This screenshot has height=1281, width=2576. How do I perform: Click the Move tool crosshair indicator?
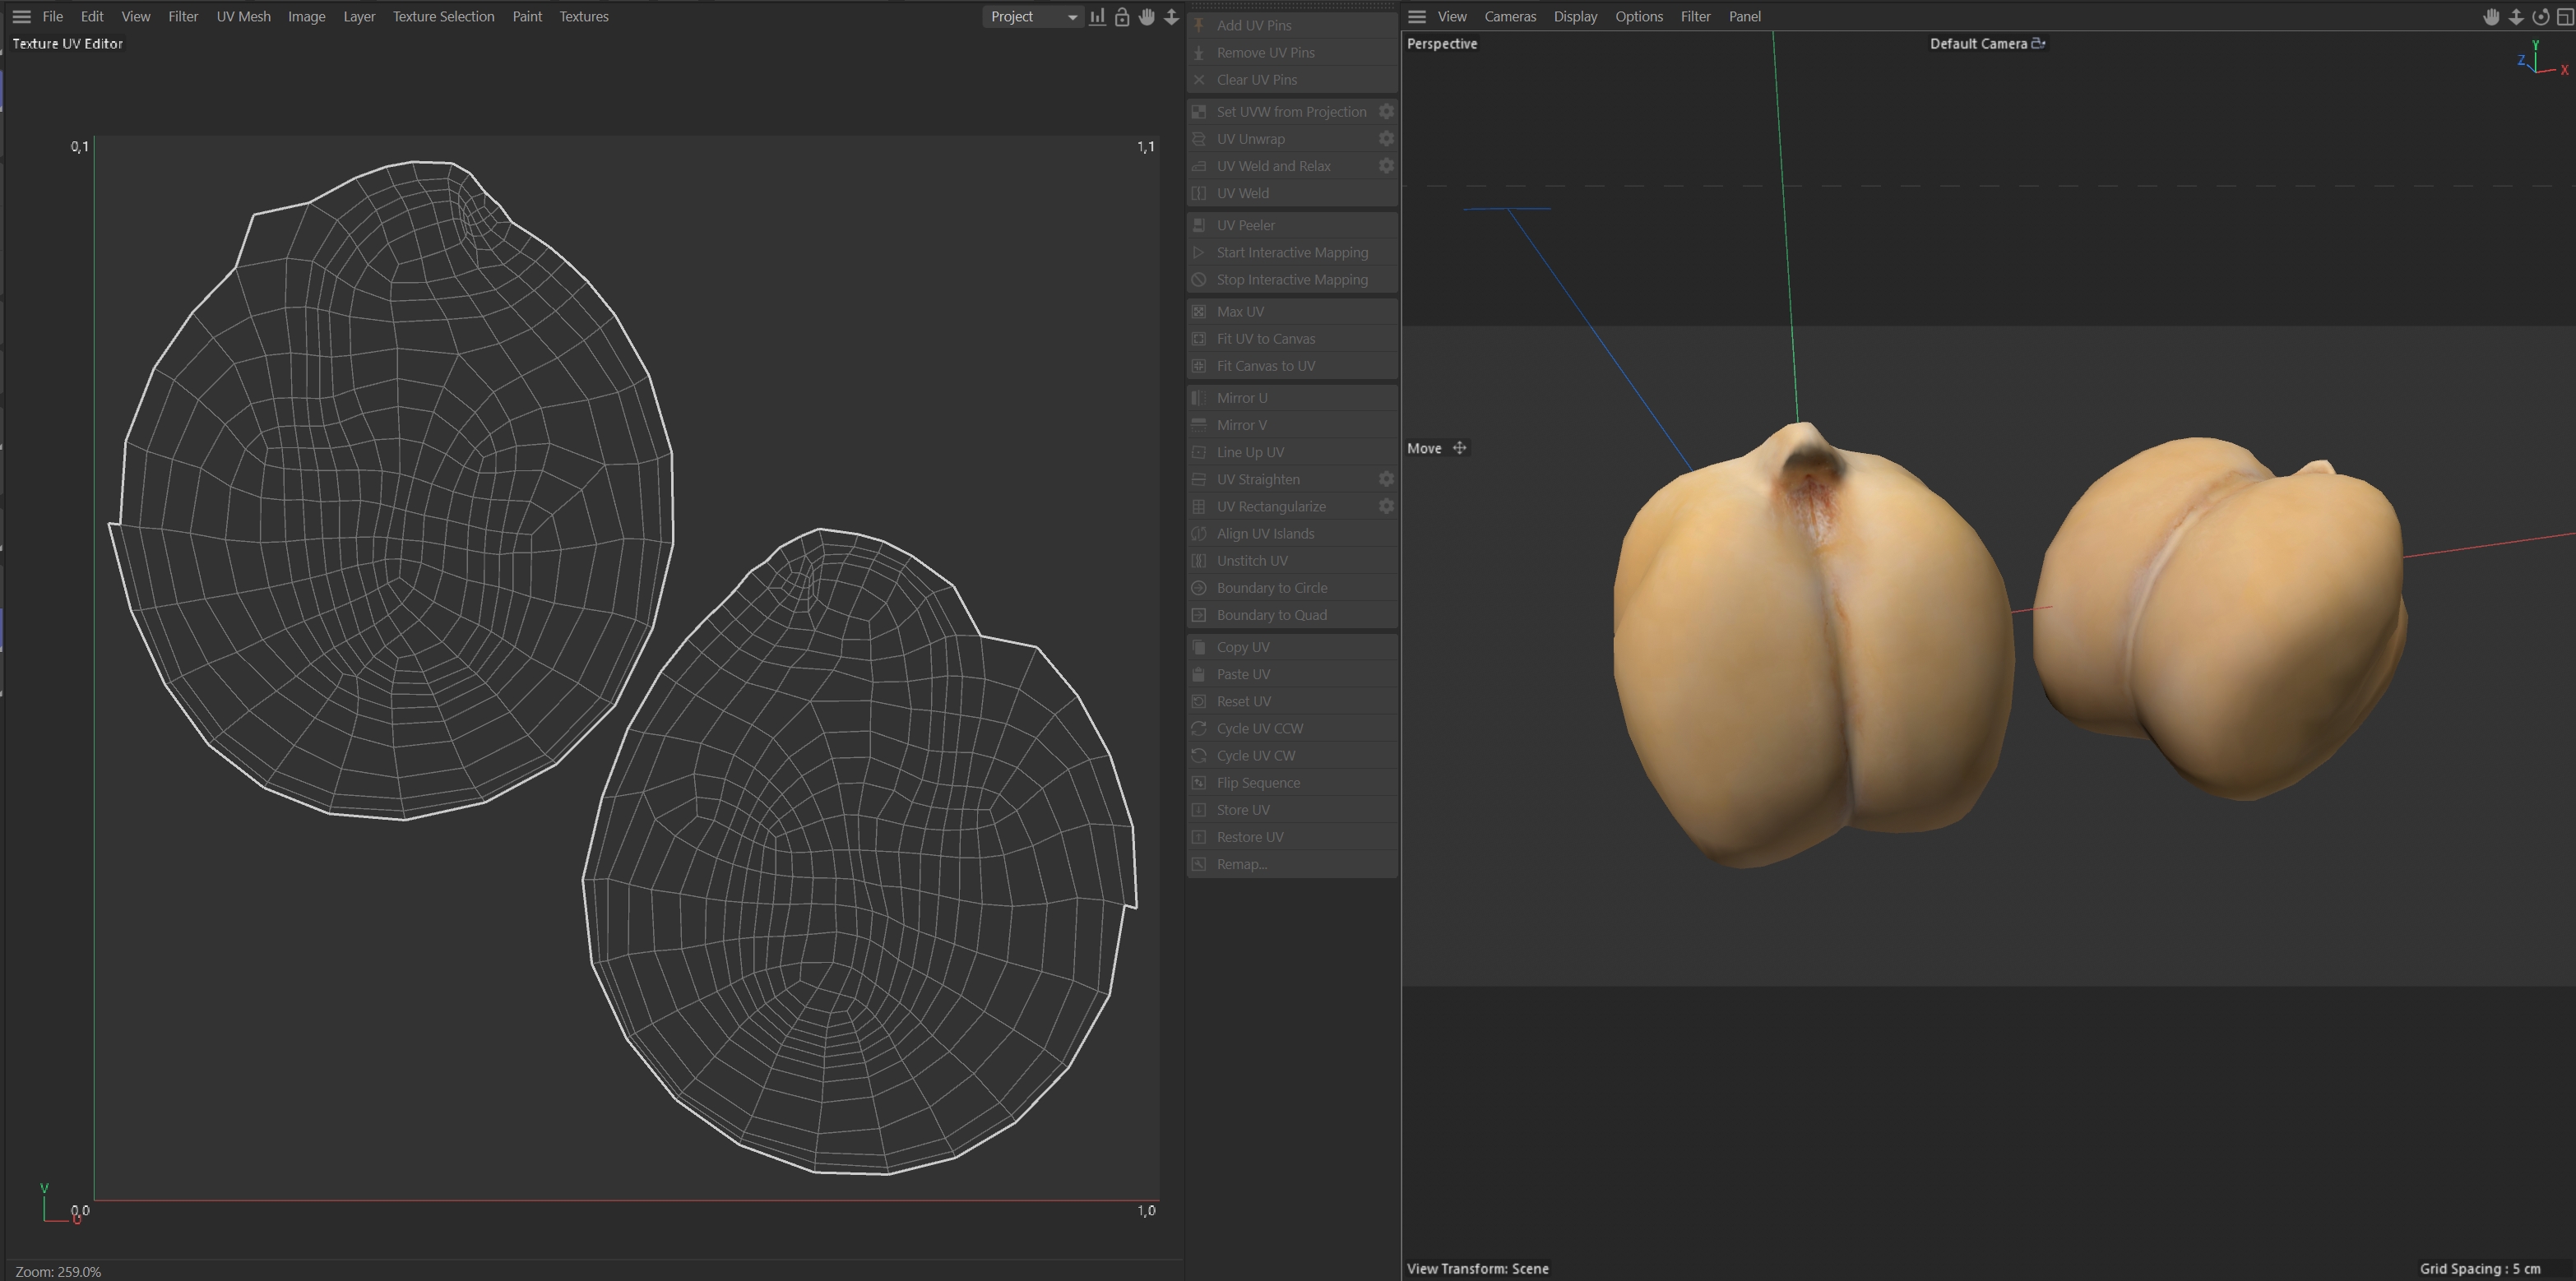(1459, 448)
